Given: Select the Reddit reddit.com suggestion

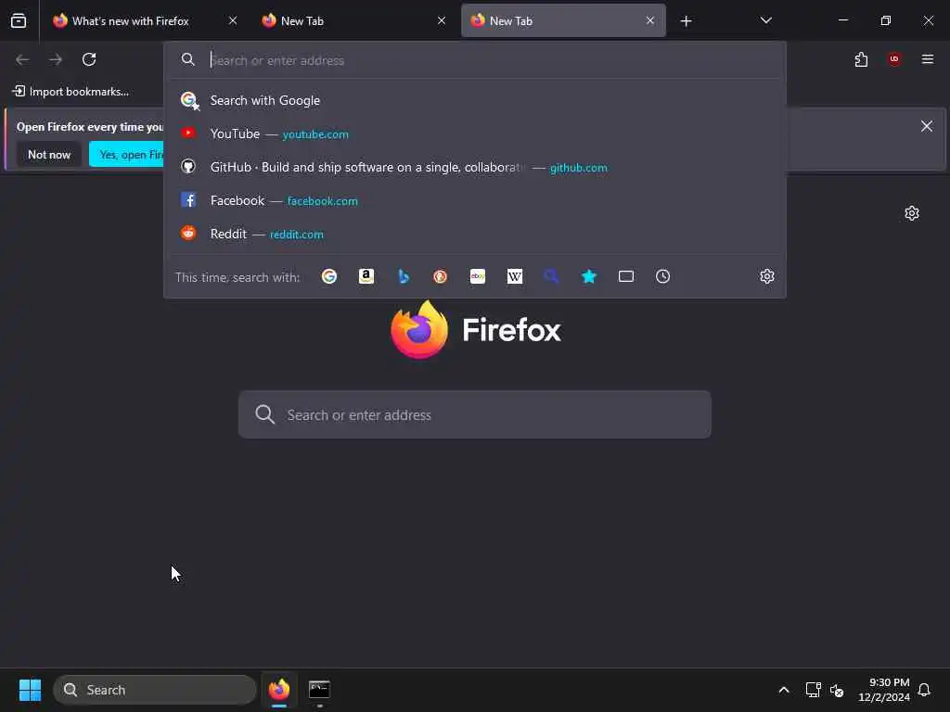Looking at the screenshot, I should pos(475,234).
